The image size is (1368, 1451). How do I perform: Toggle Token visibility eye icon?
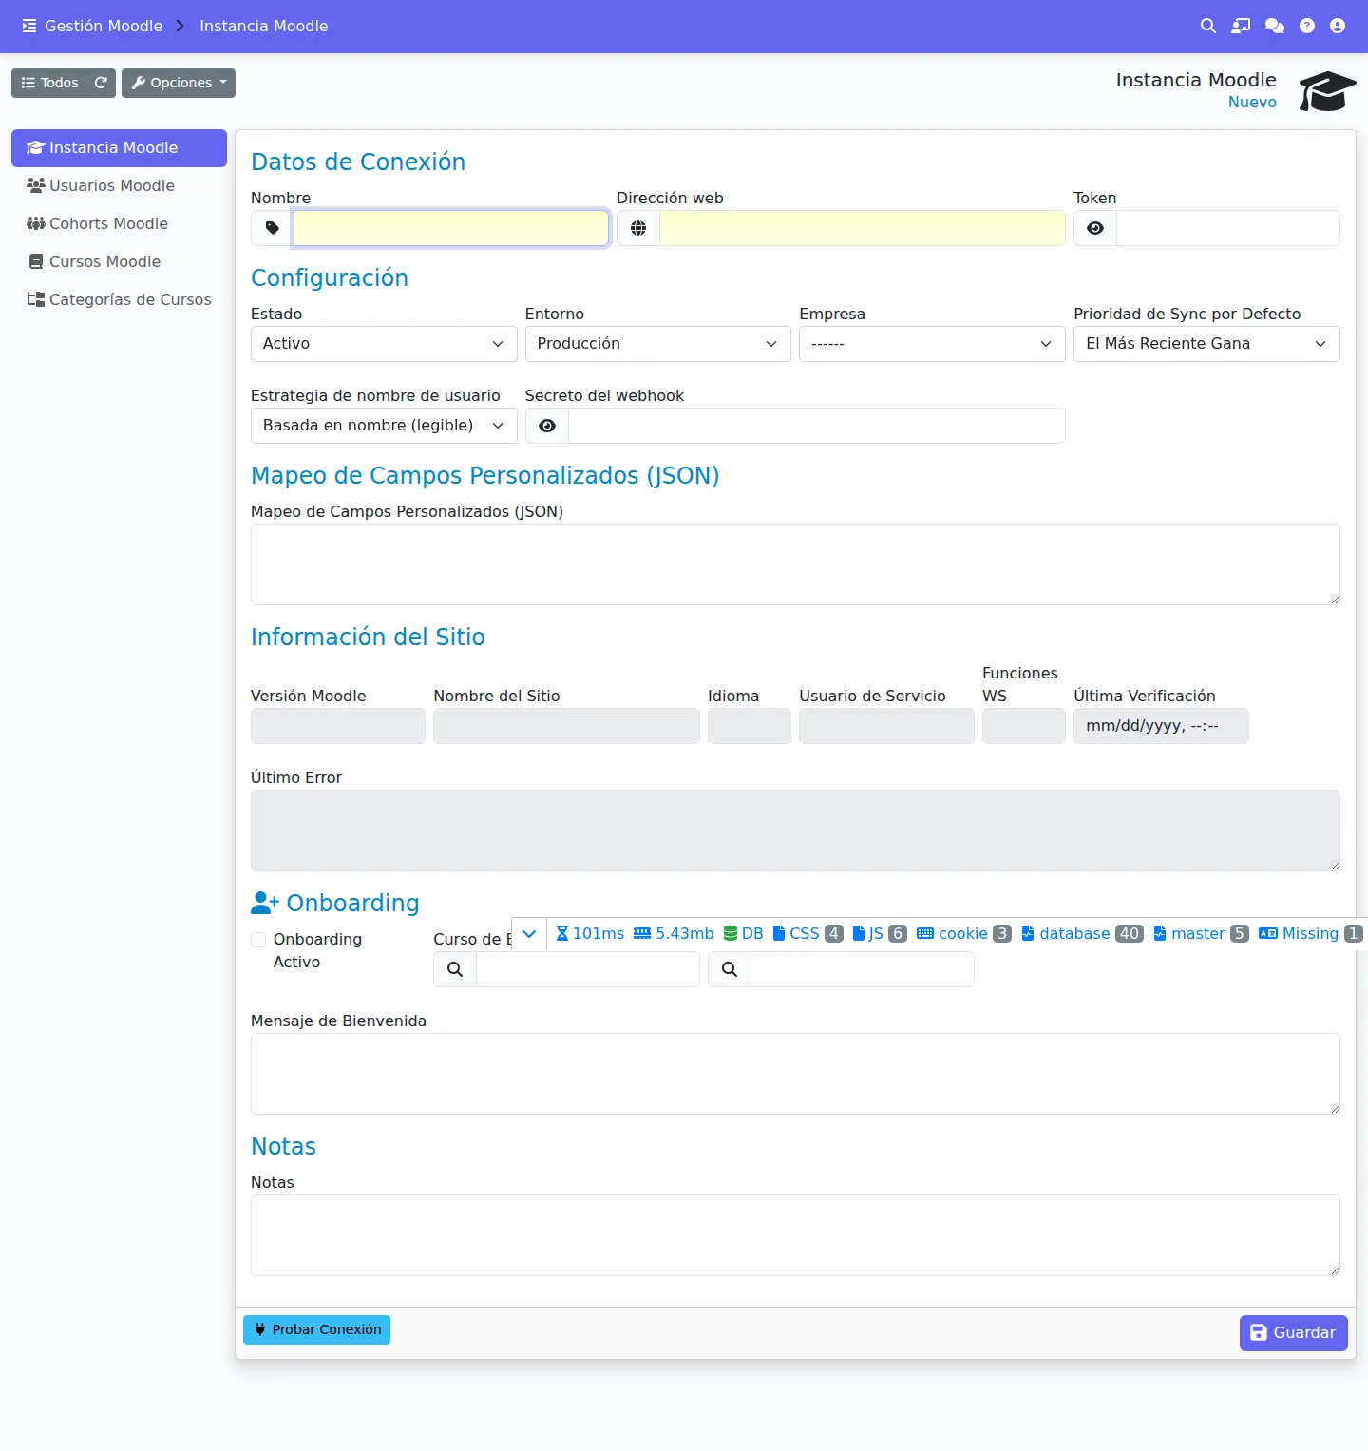click(1095, 228)
